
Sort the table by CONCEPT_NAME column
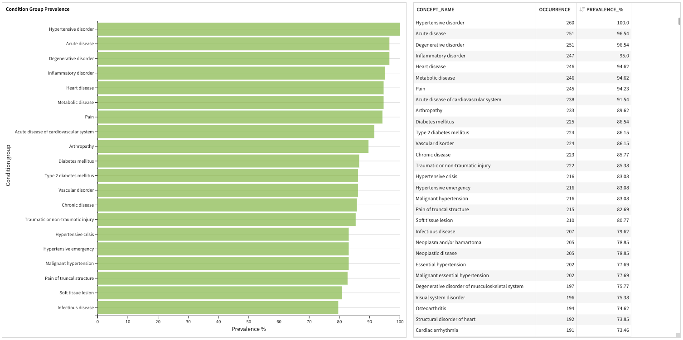(x=435, y=9)
